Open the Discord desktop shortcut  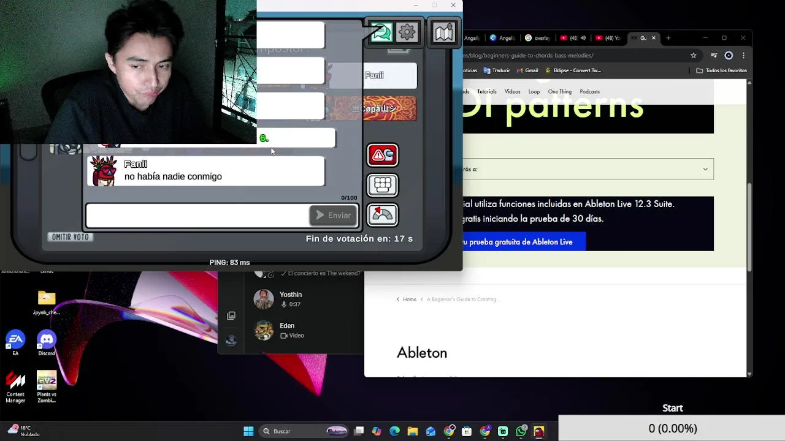coord(47,343)
